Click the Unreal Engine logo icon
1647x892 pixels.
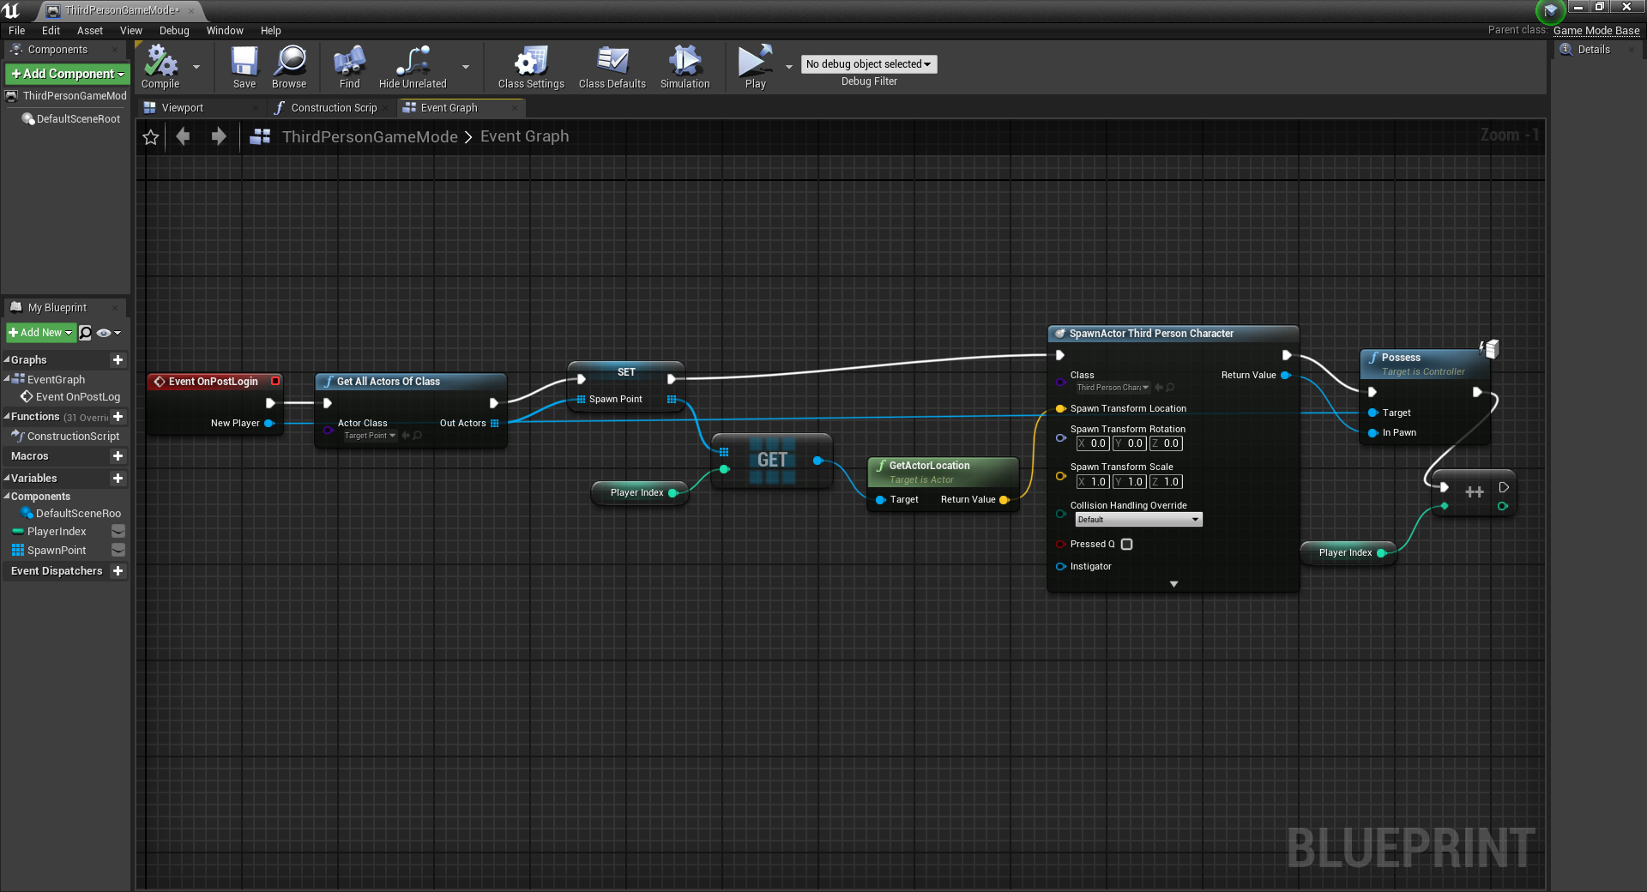[x=12, y=10]
